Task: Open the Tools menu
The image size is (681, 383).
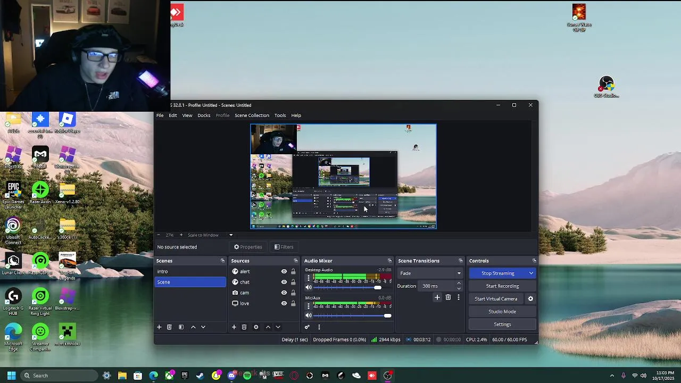Action: (280, 115)
